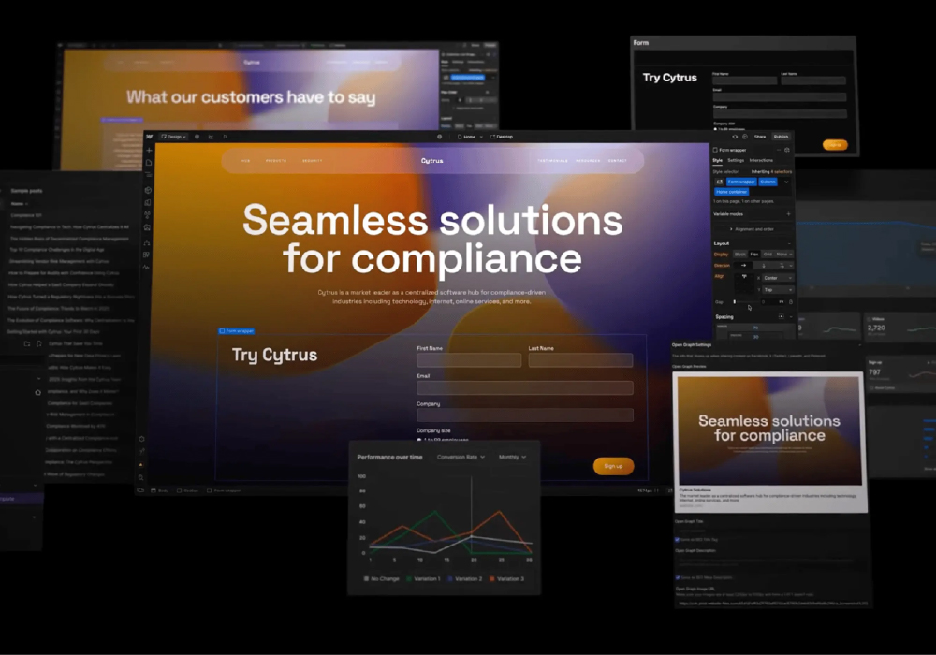Switch to the Settings tab in right panel

pos(737,160)
